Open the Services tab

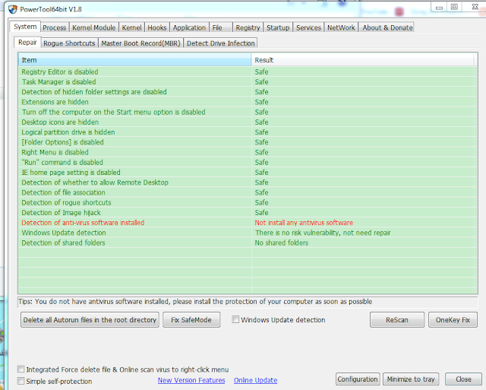coord(308,27)
